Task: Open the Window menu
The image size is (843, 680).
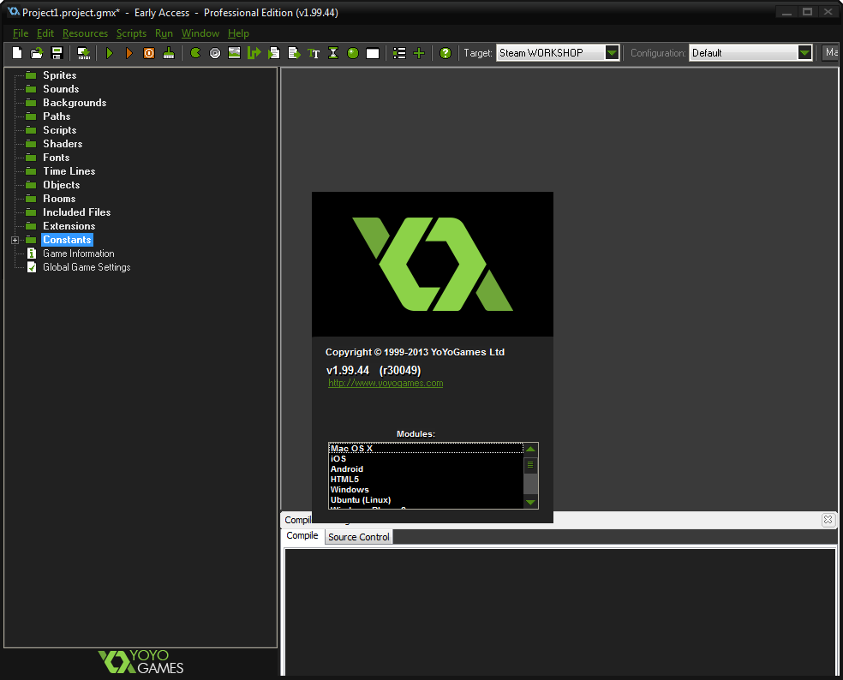Action: click(x=200, y=33)
